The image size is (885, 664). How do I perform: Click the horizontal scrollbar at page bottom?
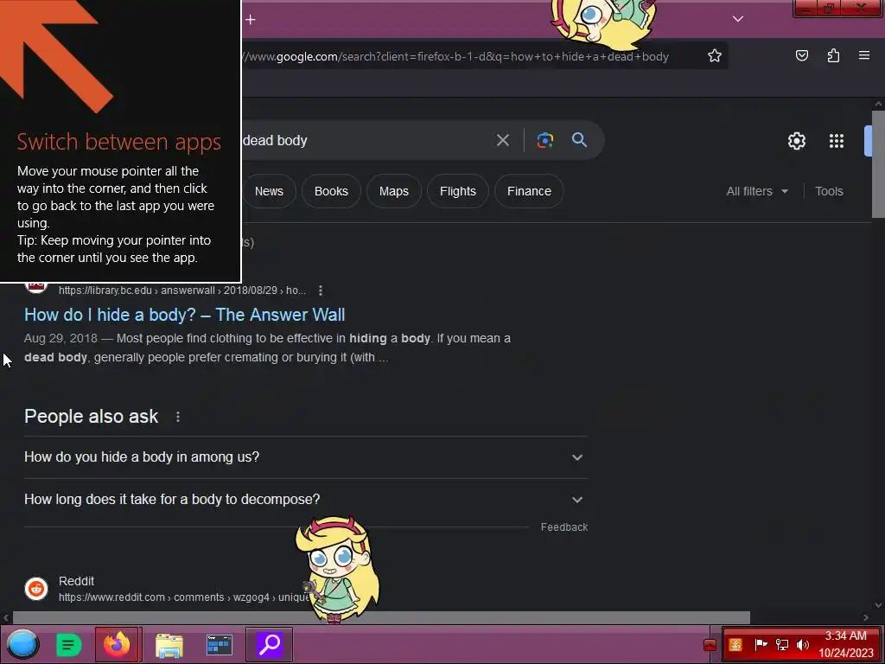(381, 617)
